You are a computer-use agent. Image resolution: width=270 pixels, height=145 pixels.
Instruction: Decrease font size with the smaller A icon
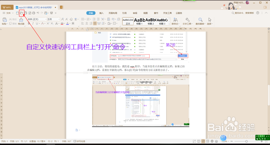67,19
